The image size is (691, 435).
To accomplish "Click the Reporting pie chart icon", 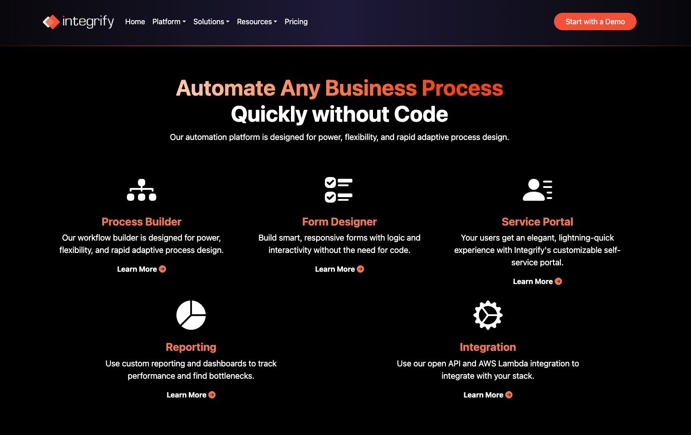I will (191, 315).
